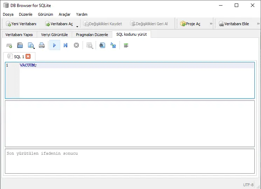Click the open SQL file icon
Screen dimensions: 261x189
[20, 45]
